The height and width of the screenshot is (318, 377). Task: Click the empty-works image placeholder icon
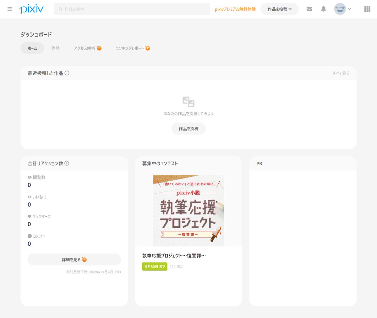click(188, 102)
